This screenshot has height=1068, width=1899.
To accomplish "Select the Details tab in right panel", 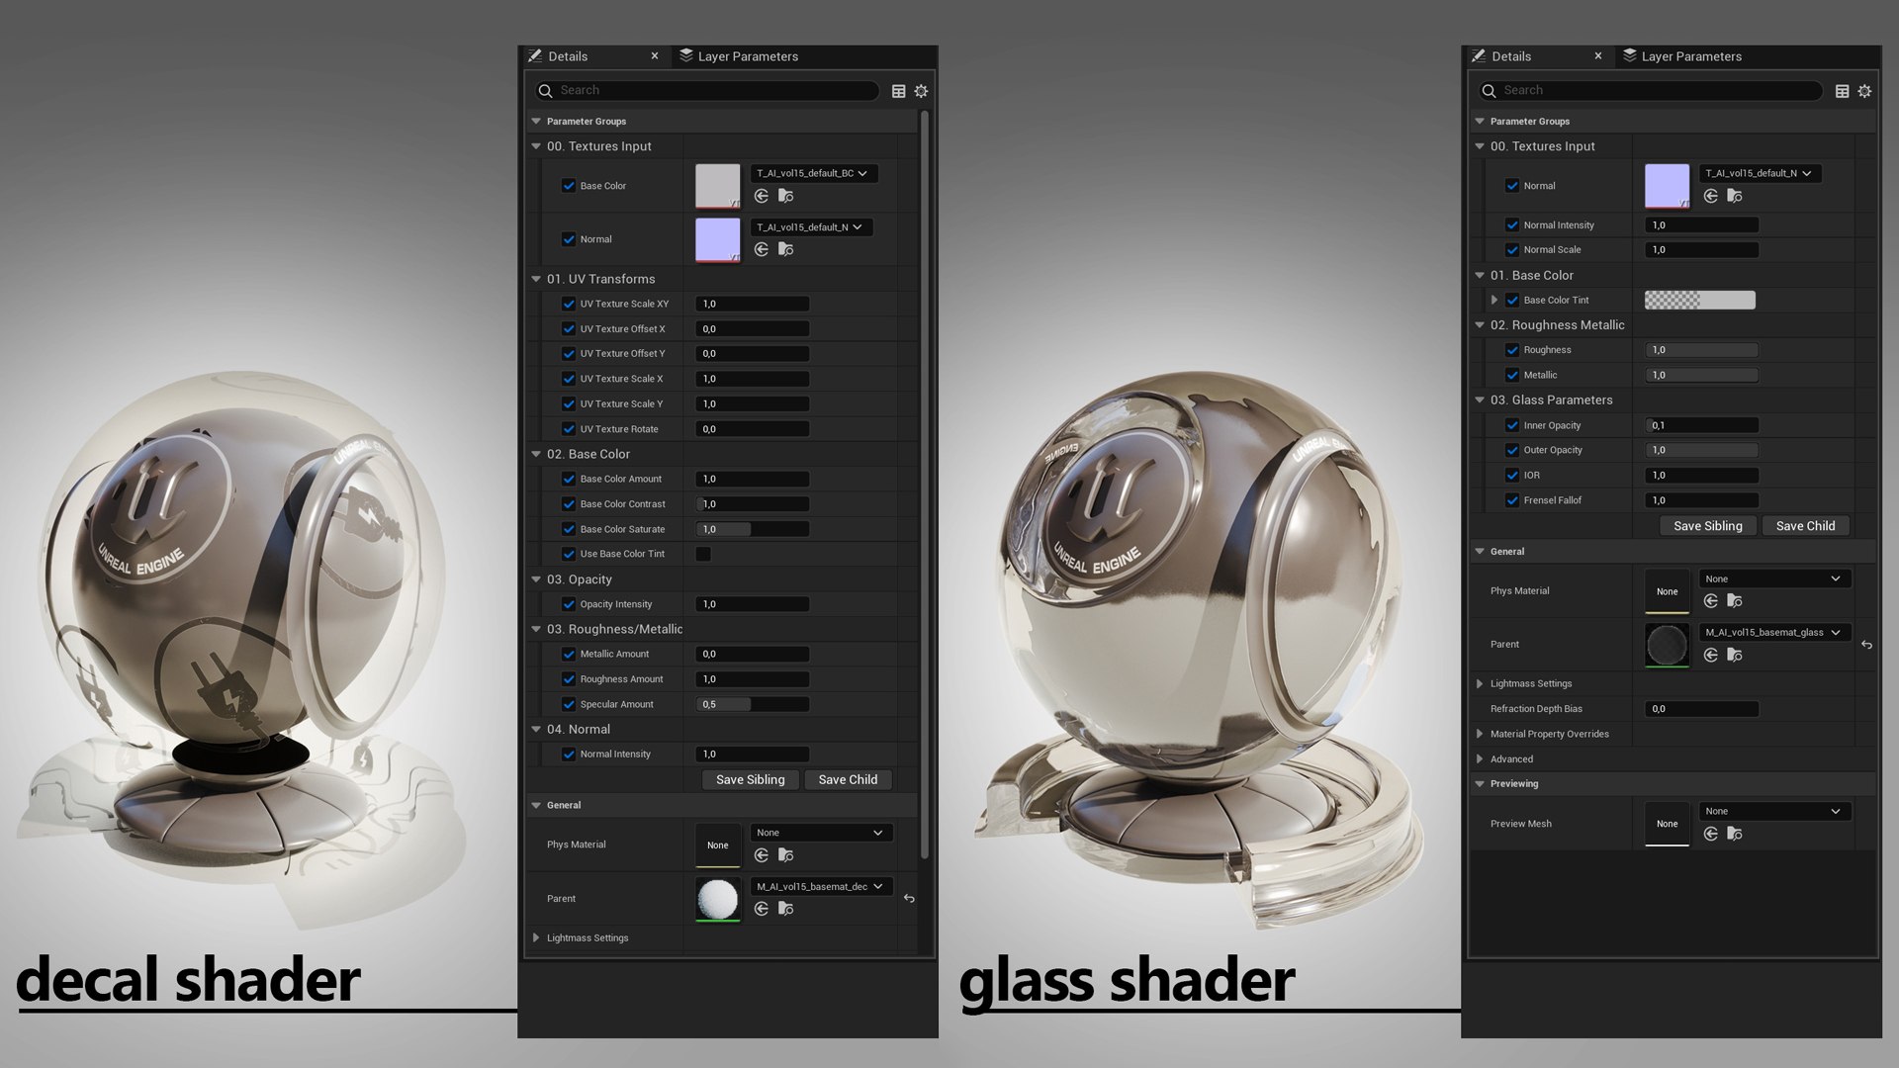I will 1510,56.
